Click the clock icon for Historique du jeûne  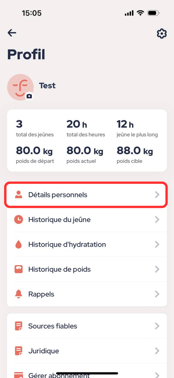19,219
